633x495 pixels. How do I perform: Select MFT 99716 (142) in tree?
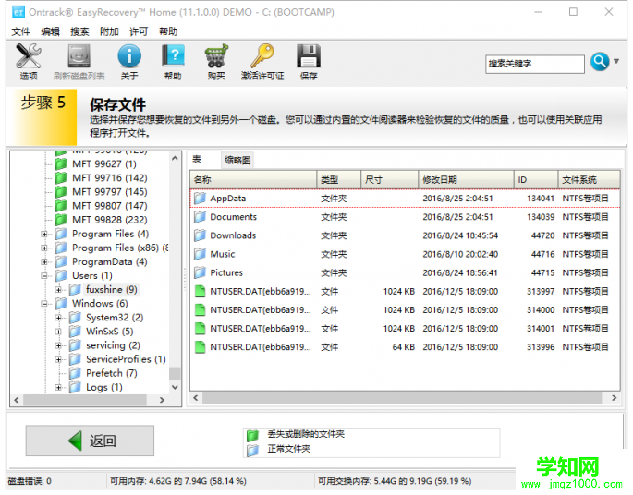109,178
